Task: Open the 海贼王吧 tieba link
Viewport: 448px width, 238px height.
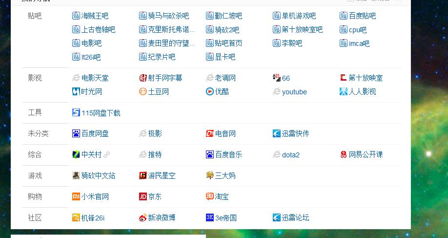Action: (x=95, y=16)
